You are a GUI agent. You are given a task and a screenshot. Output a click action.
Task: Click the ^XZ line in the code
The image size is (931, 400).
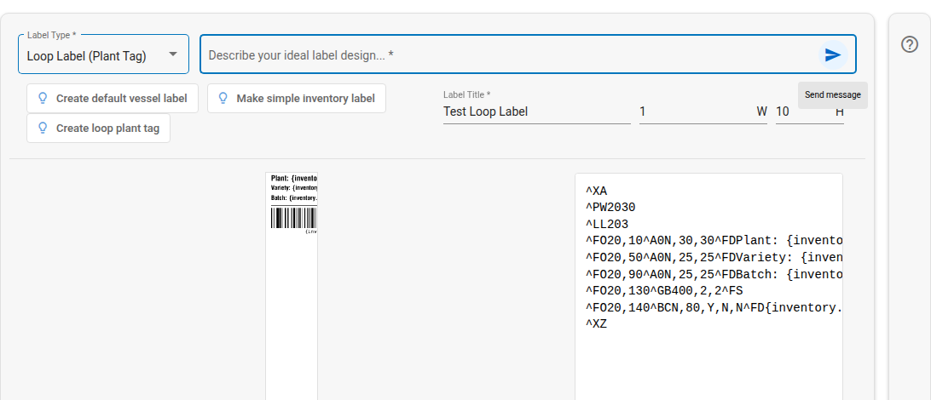coord(597,324)
